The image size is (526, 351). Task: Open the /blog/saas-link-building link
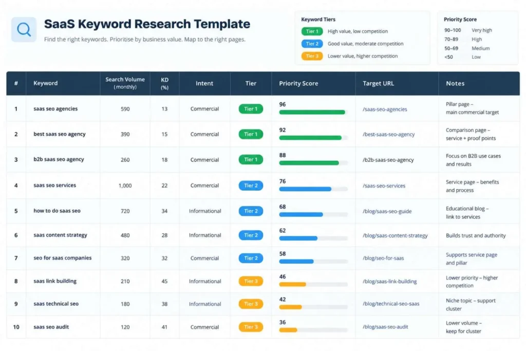click(x=389, y=281)
